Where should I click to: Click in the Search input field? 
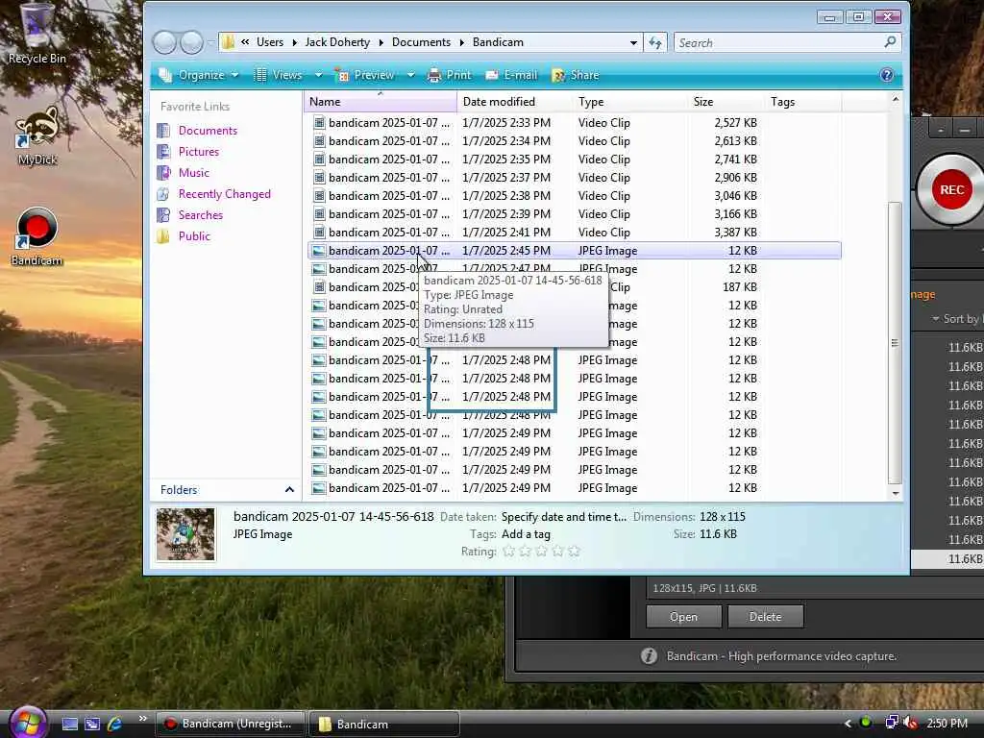point(778,42)
